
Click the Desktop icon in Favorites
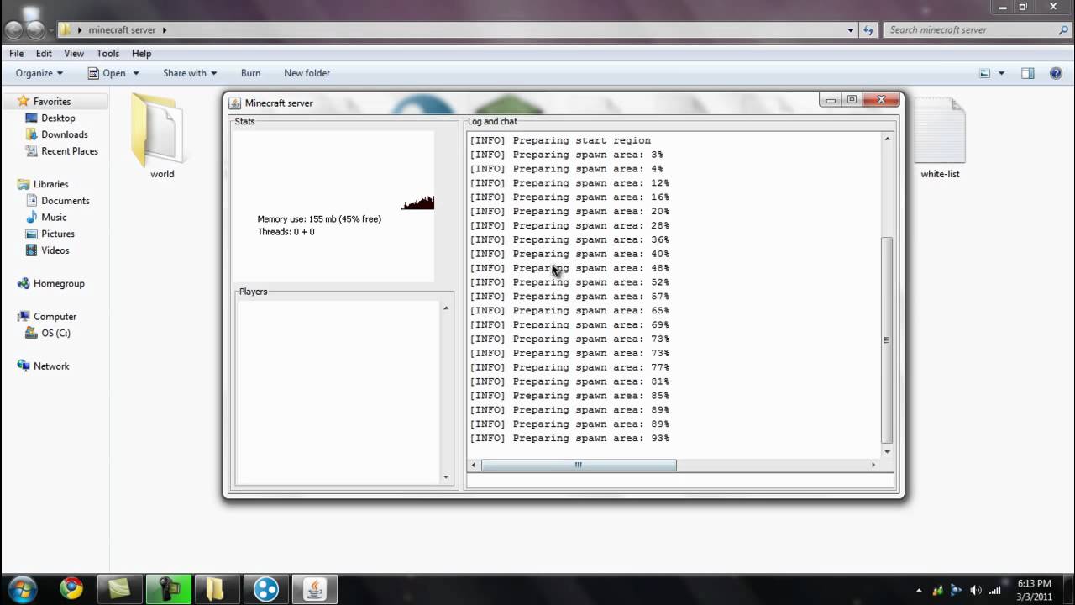click(32, 118)
